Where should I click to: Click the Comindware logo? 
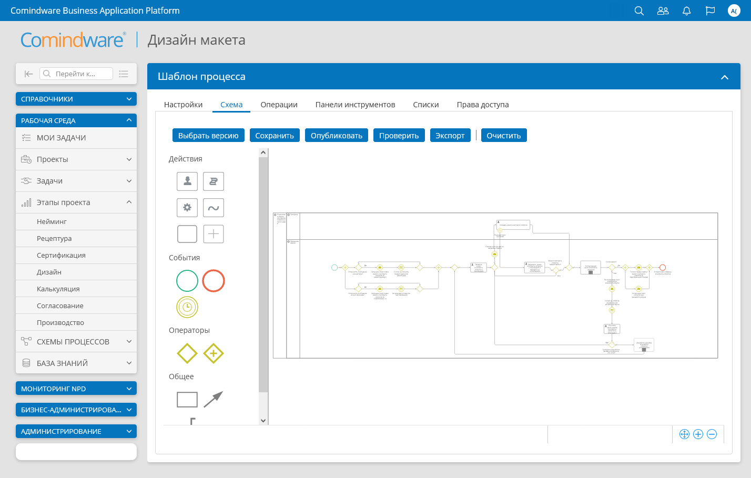(73, 40)
